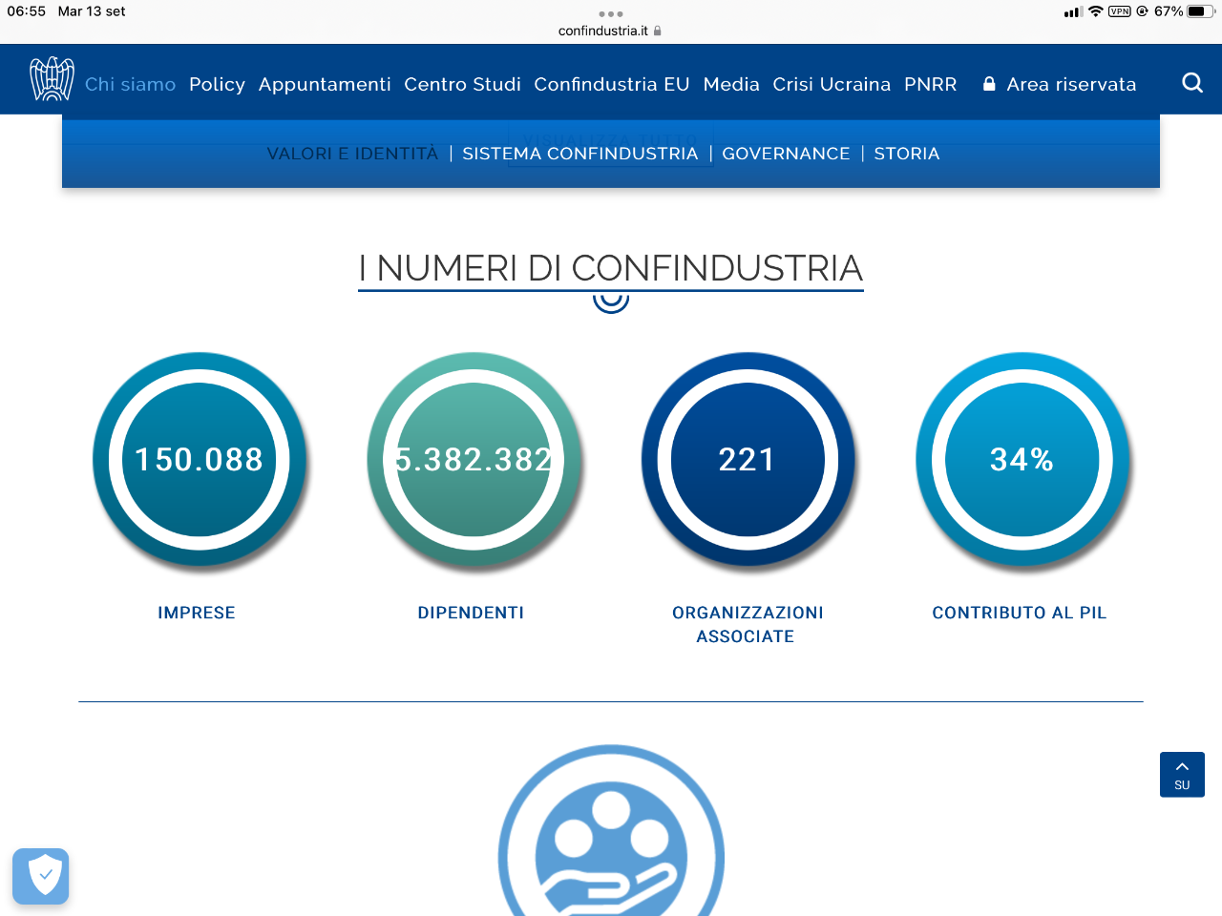Tap the SU back-to-top arrow button

coord(1182,774)
